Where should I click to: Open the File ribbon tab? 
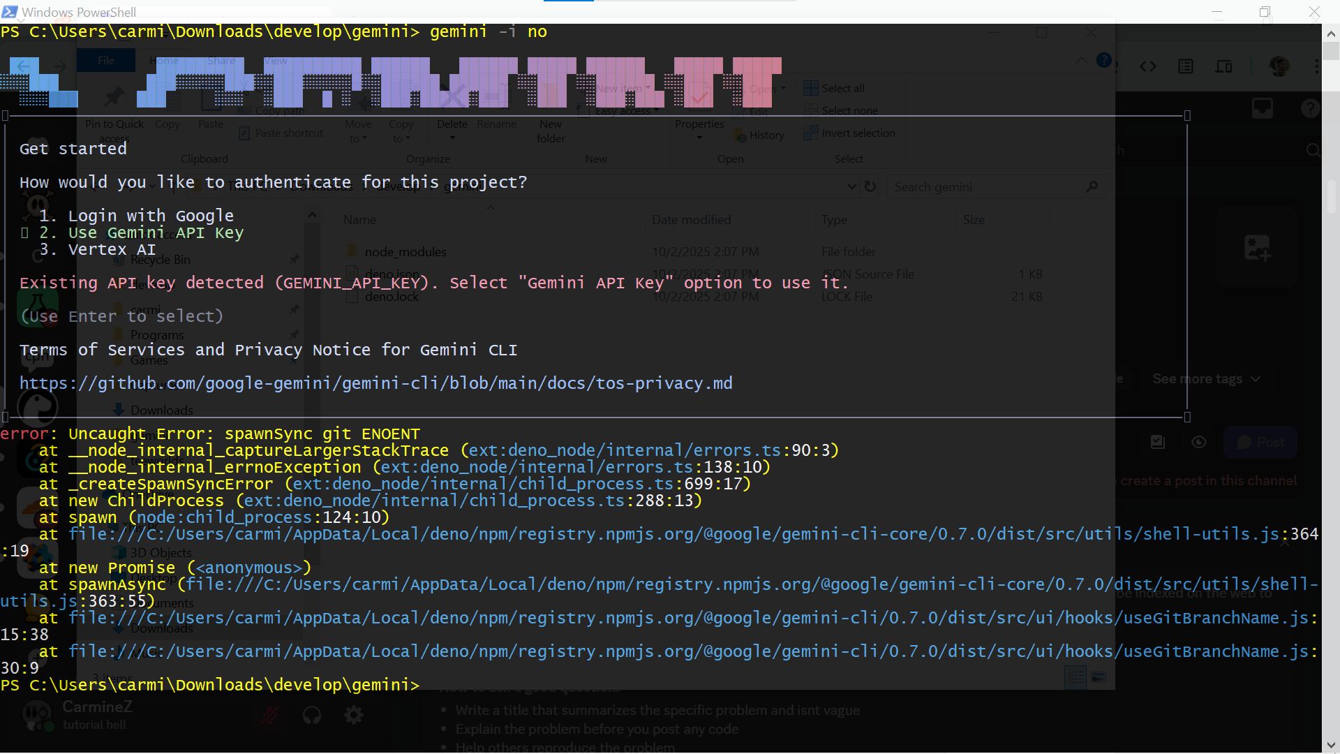(x=106, y=61)
